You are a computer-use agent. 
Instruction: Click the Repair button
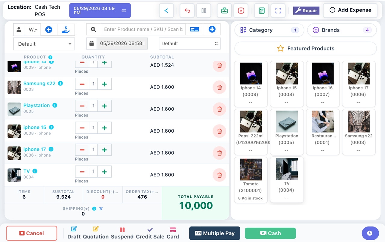coord(306,10)
